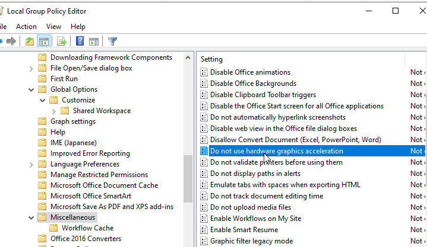
Task: Click the policy icon beside Disable Office animations
Action: tap(204, 72)
